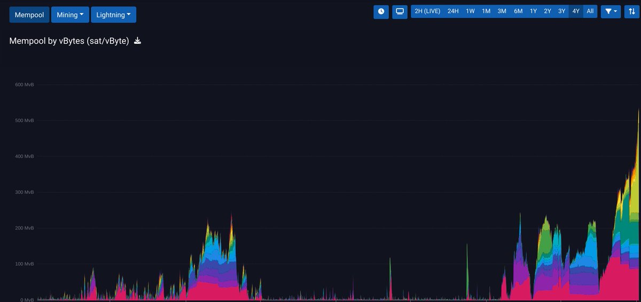Screen dimensions: 641x302
Task: Select the active 4Y time range
Action: click(x=576, y=11)
